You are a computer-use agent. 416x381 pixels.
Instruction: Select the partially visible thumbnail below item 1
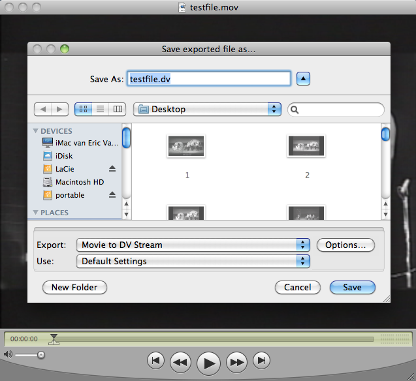tap(186, 213)
